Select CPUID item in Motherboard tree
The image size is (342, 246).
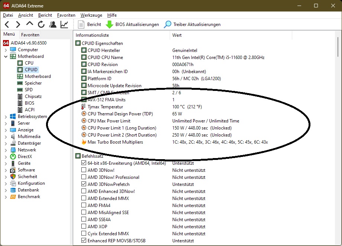pyautogui.click(x=31, y=70)
